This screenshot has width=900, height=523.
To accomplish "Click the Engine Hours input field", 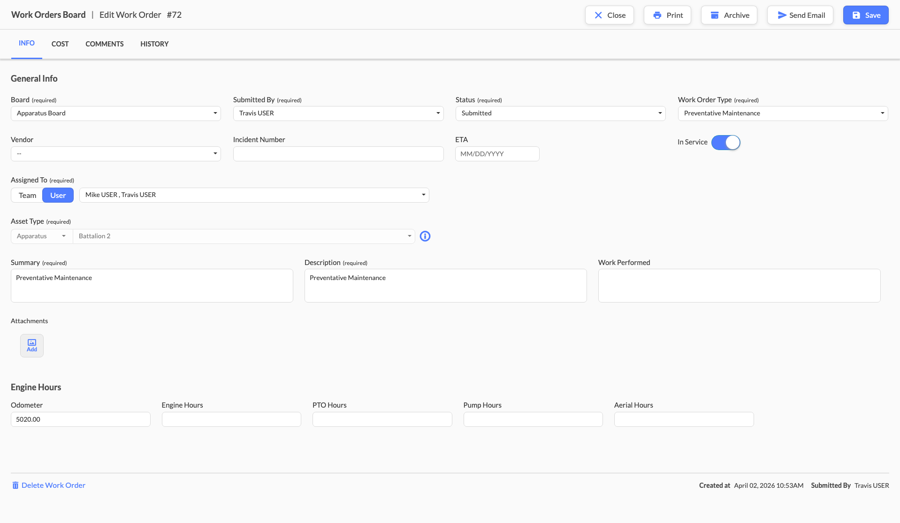I will [x=231, y=419].
